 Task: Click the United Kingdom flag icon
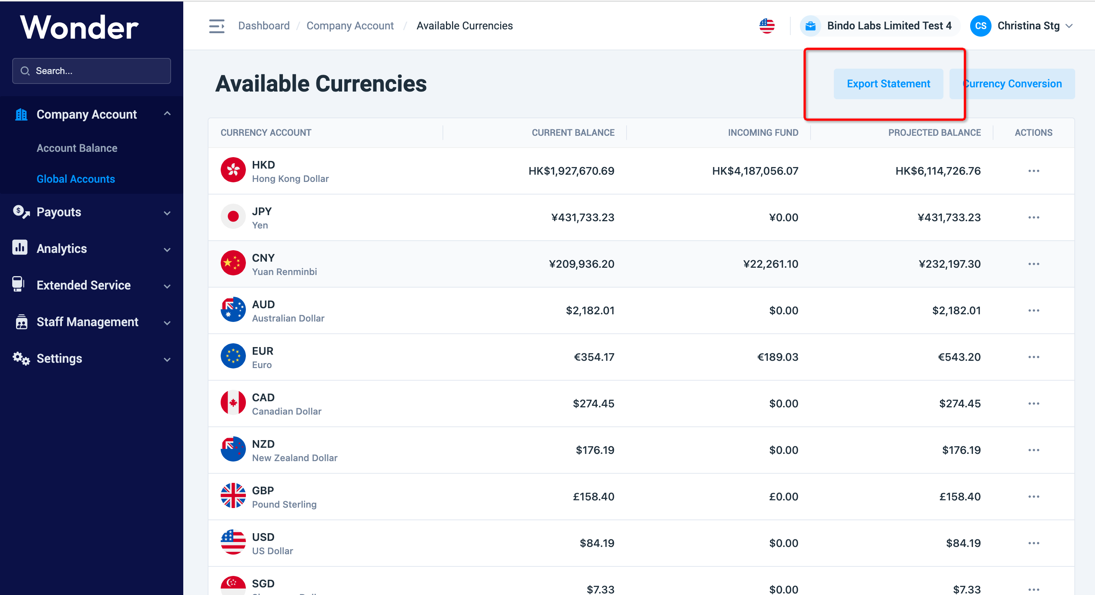233,495
